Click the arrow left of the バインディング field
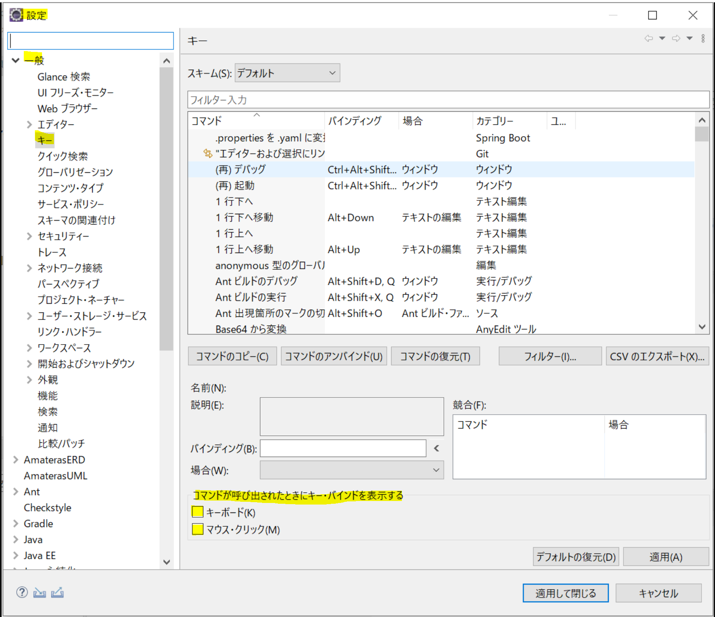715x617 pixels. point(436,448)
